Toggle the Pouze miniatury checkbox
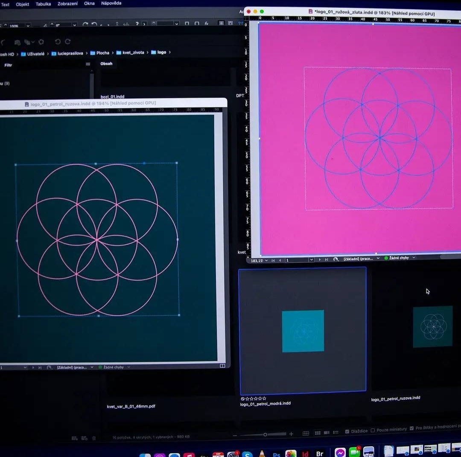Image resolution: width=461 pixels, height=457 pixels. click(x=373, y=431)
